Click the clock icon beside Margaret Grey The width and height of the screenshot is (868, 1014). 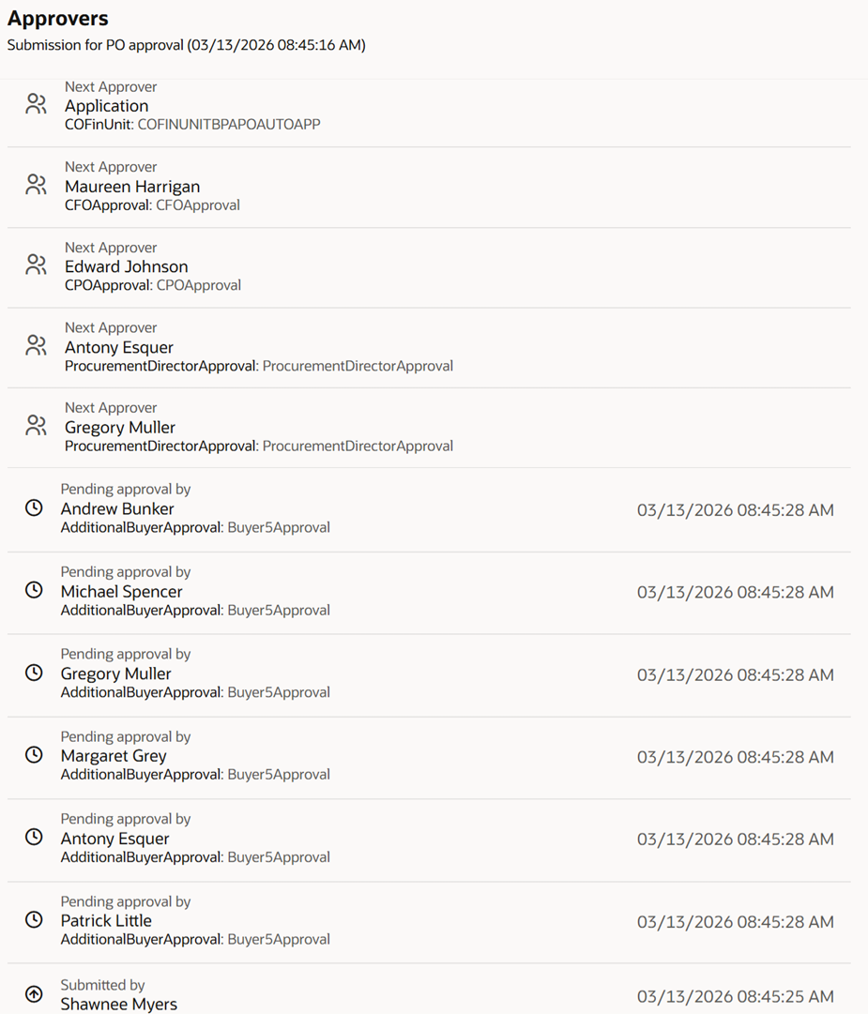tap(34, 755)
